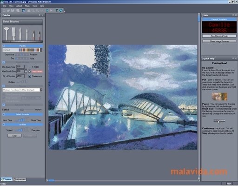238x186 pixels.
Task: Collapse the Canvas section
Action: coord(4,86)
